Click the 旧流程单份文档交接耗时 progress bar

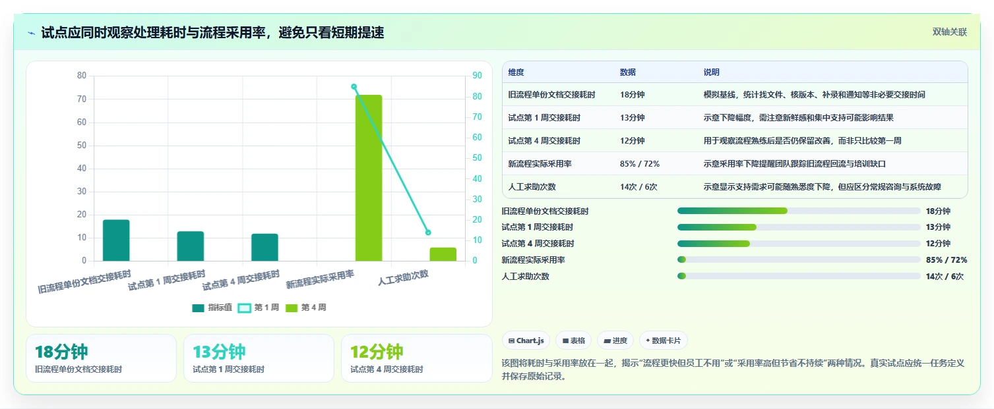[799, 211]
